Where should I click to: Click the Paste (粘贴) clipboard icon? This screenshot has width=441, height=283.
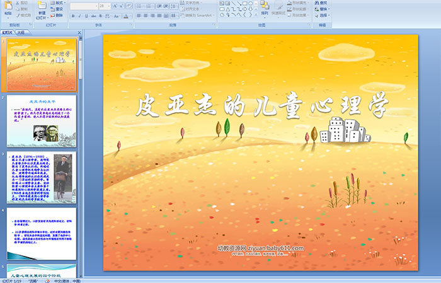point(8,6)
